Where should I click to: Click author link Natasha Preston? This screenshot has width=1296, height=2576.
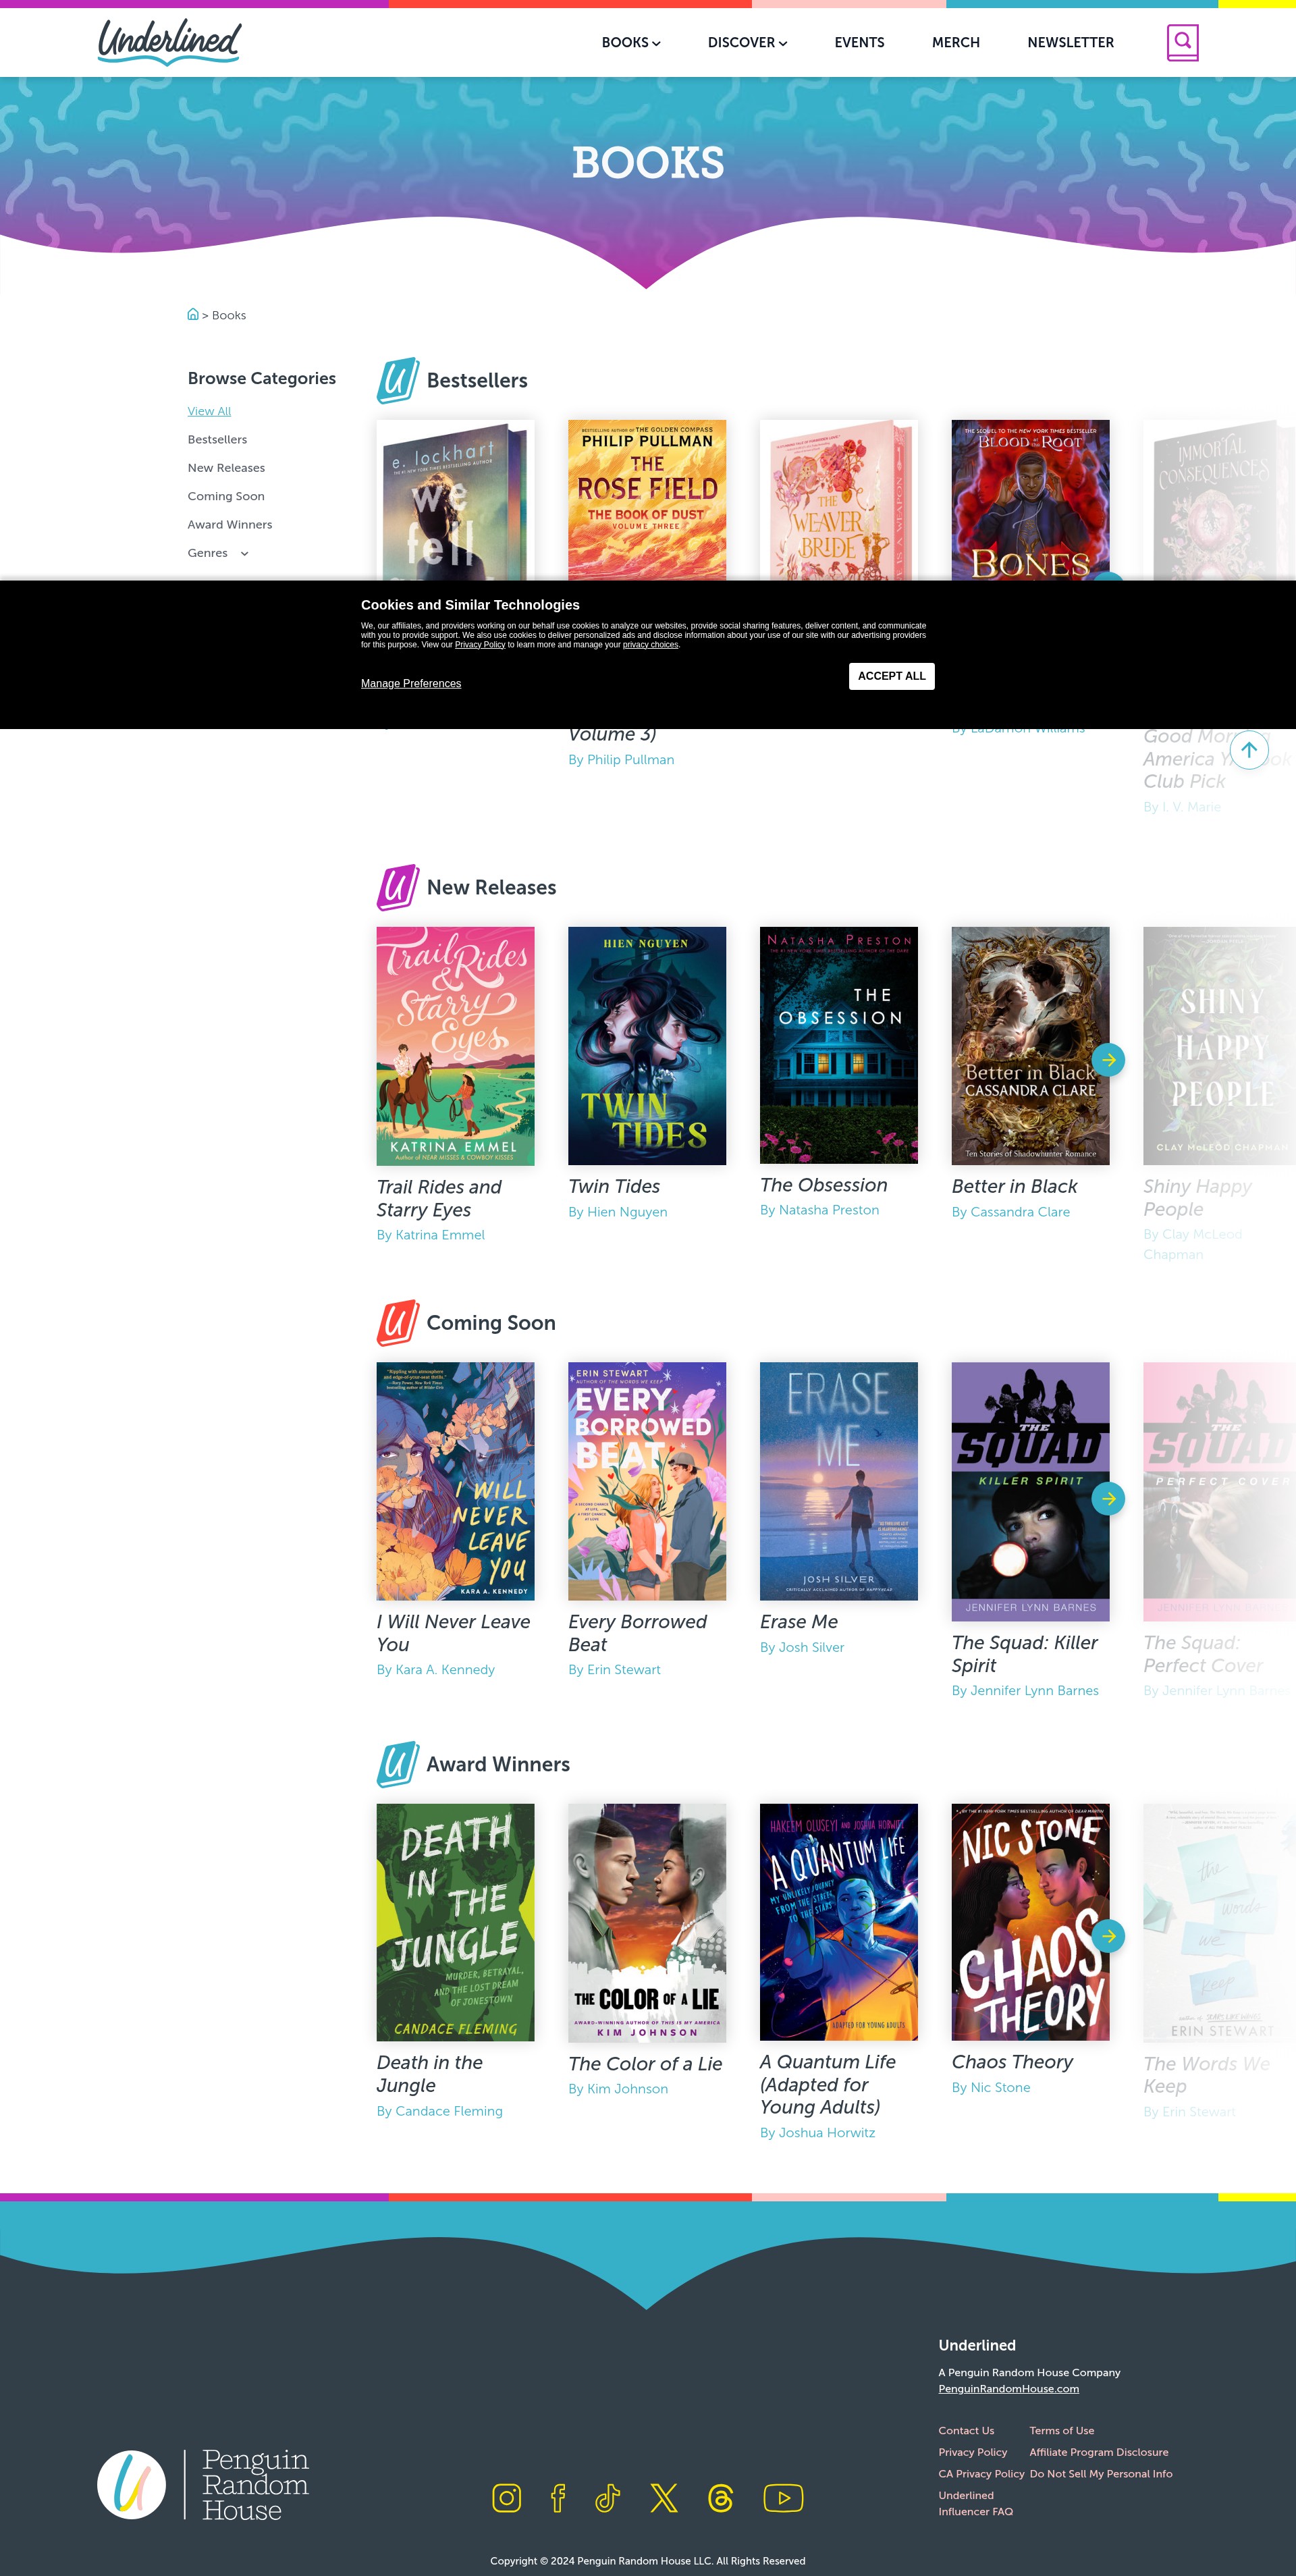(829, 1210)
